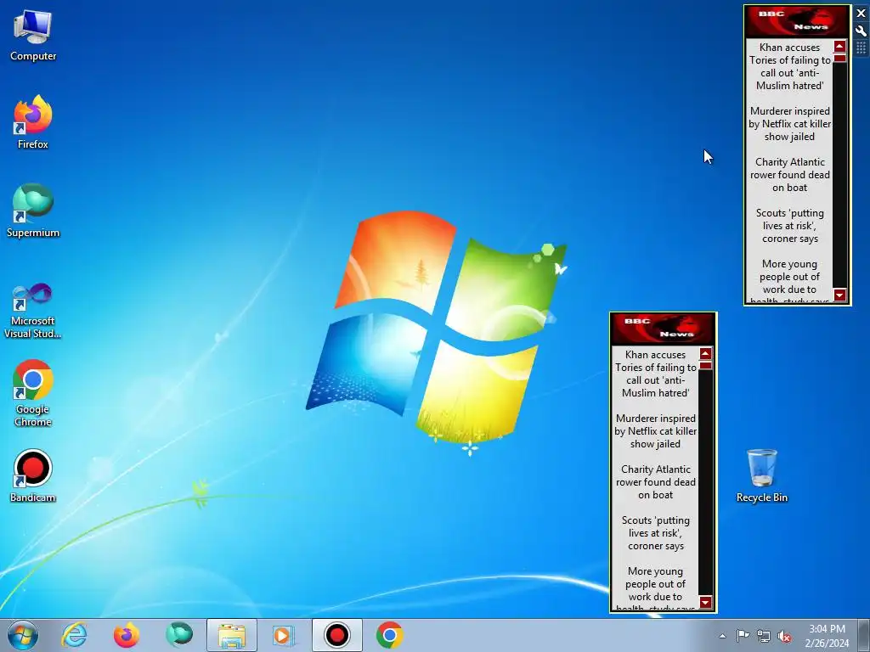Click scroll down arrow in lower gadget
This screenshot has height=652, width=870.
pyautogui.click(x=705, y=602)
